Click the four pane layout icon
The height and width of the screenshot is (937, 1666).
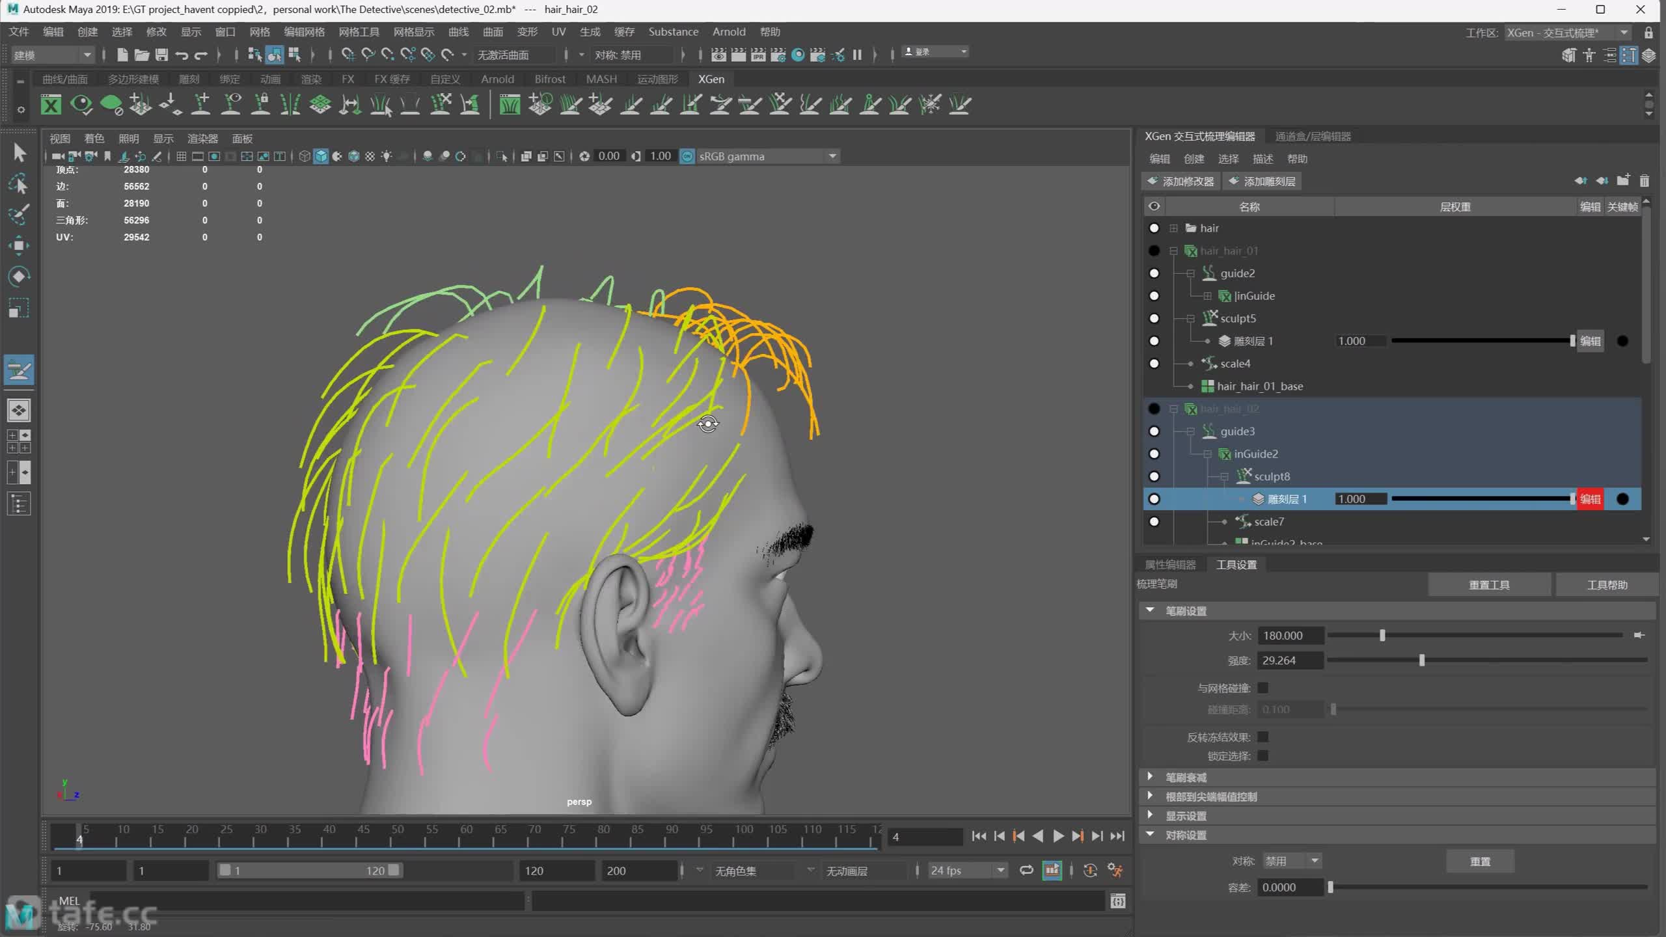point(19,441)
